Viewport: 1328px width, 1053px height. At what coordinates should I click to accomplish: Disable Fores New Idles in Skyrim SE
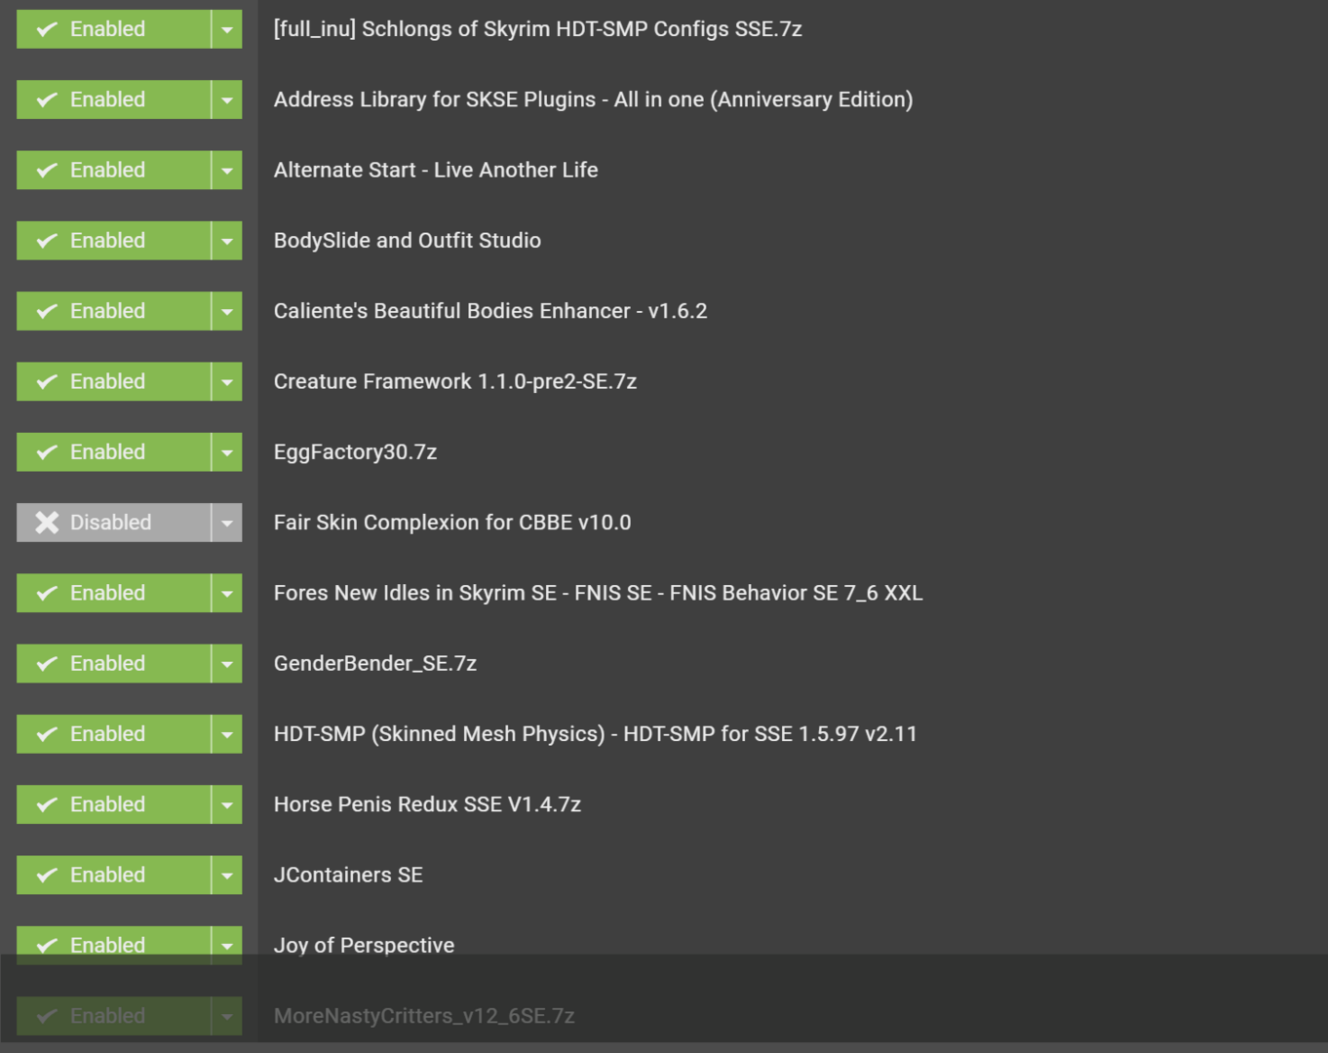coord(113,593)
